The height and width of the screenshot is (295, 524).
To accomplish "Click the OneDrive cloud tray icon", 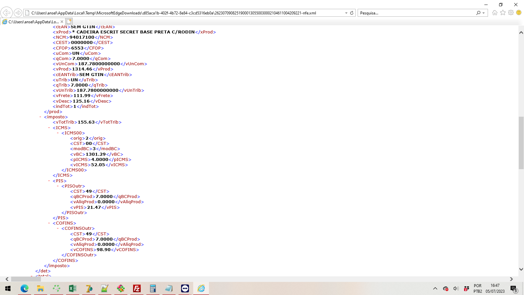I will click(445, 288).
